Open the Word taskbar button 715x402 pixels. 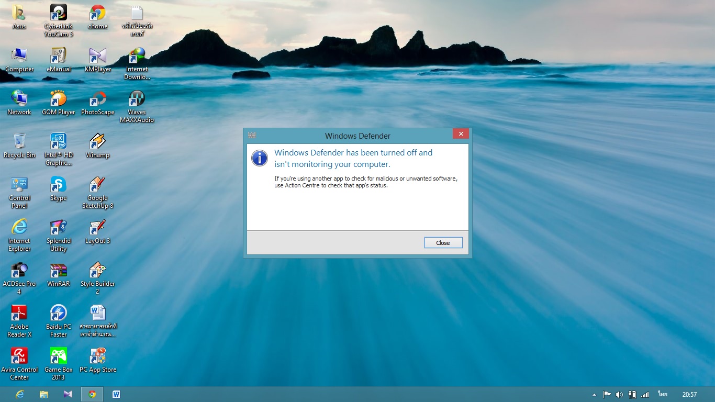116,394
